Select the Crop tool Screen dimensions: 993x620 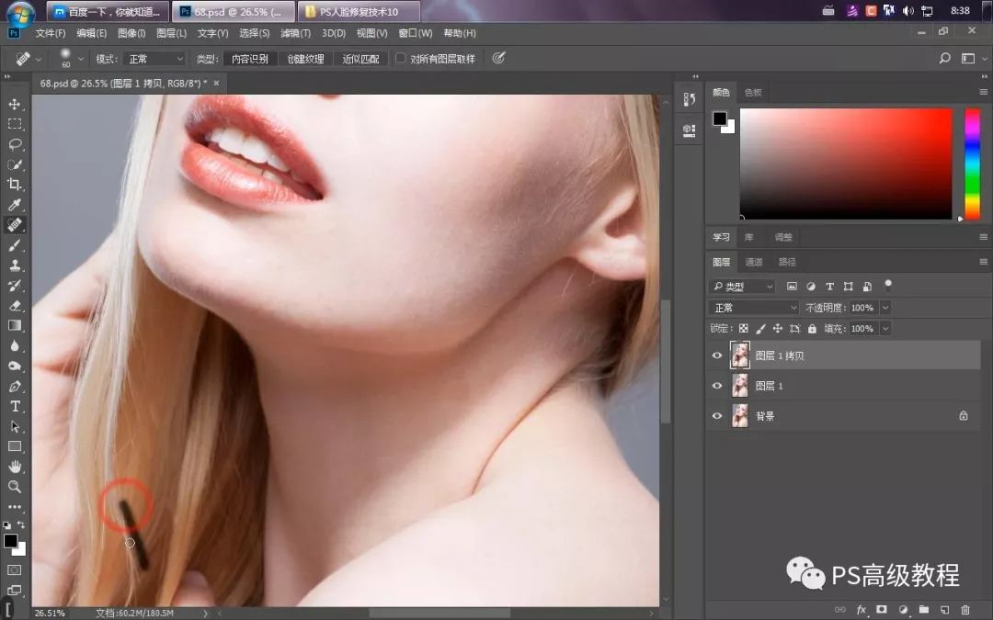point(15,185)
